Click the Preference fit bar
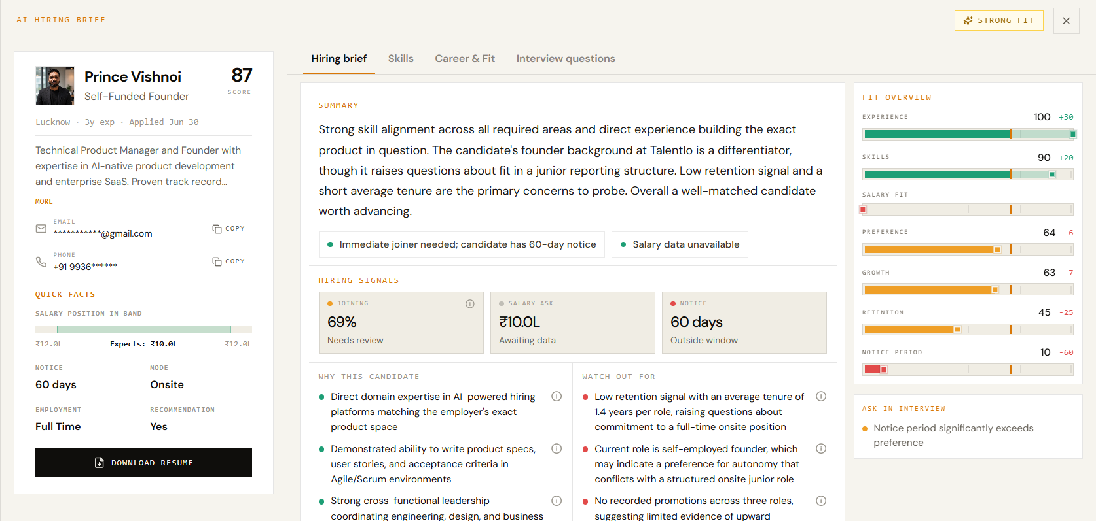This screenshot has height=521, width=1096. tap(968, 249)
